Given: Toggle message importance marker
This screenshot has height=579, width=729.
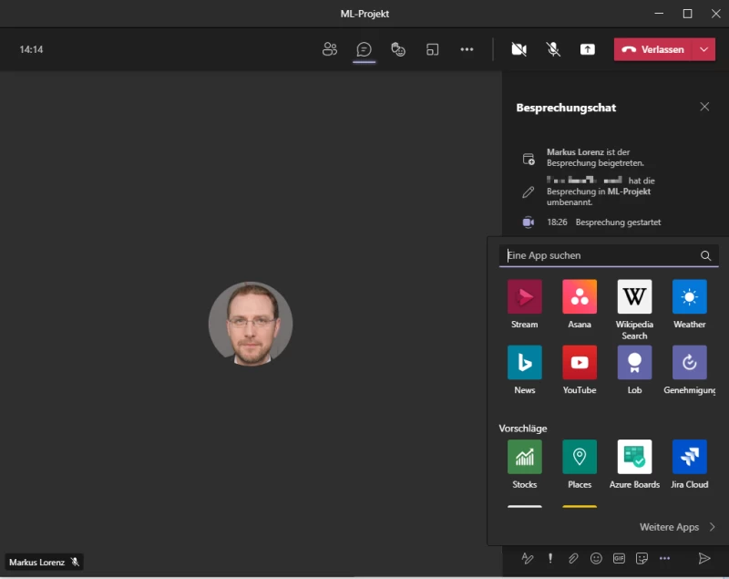Looking at the screenshot, I should [x=550, y=558].
